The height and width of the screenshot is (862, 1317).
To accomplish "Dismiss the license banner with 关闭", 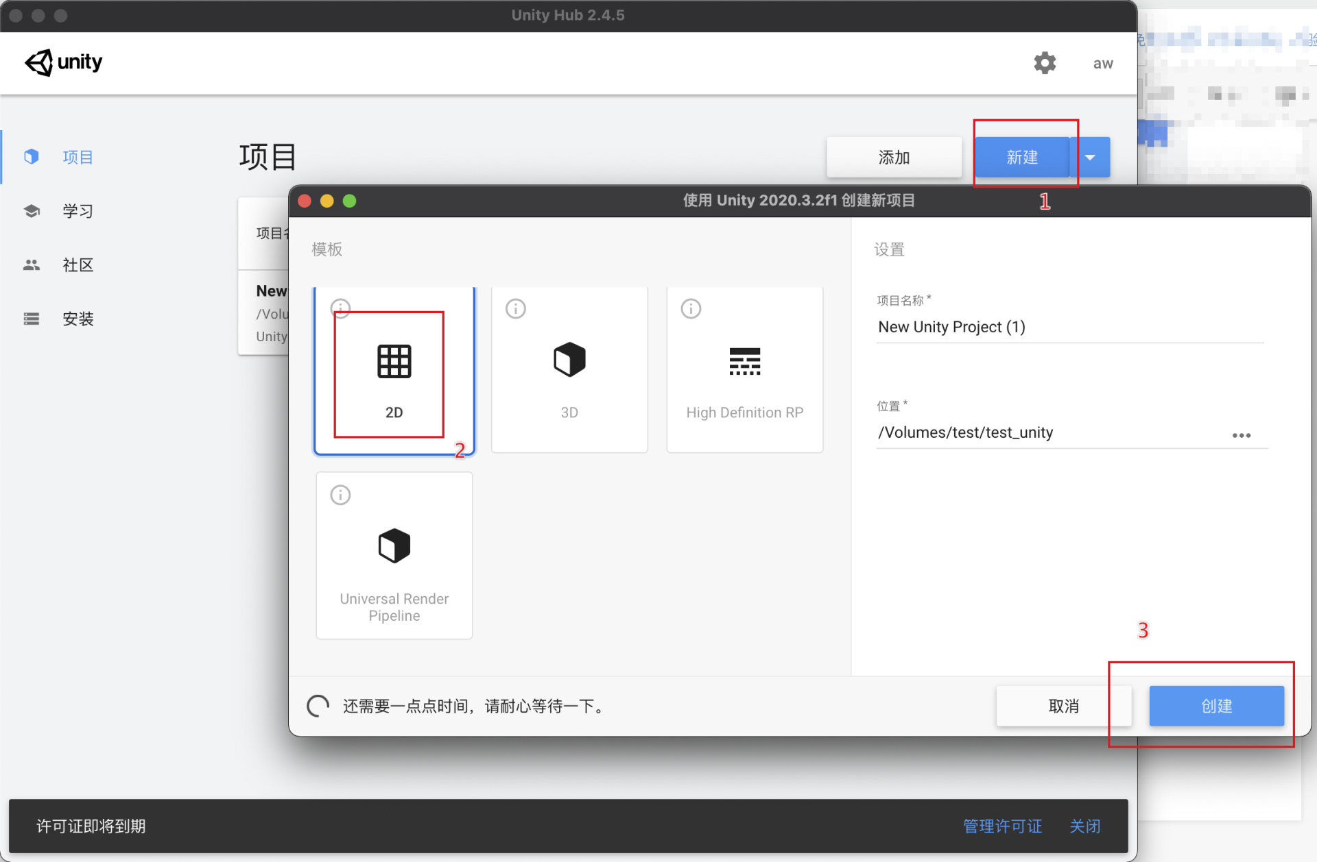I will (x=1085, y=826).
